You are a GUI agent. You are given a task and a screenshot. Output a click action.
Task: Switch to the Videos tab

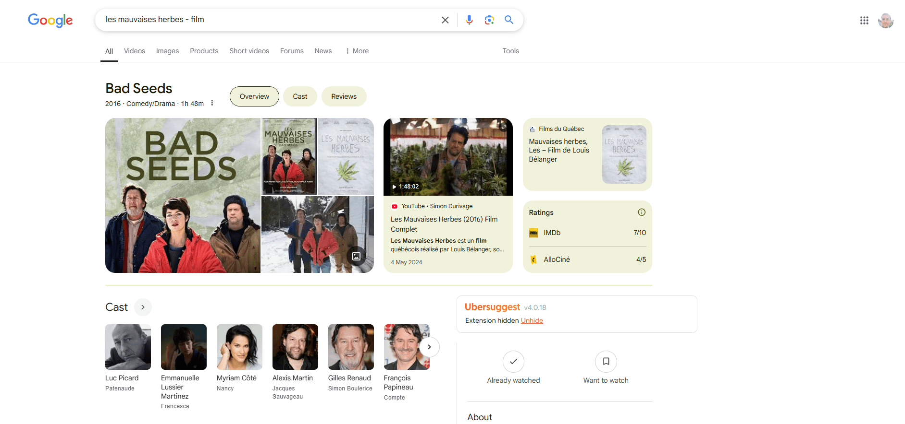tap(134, 51)
